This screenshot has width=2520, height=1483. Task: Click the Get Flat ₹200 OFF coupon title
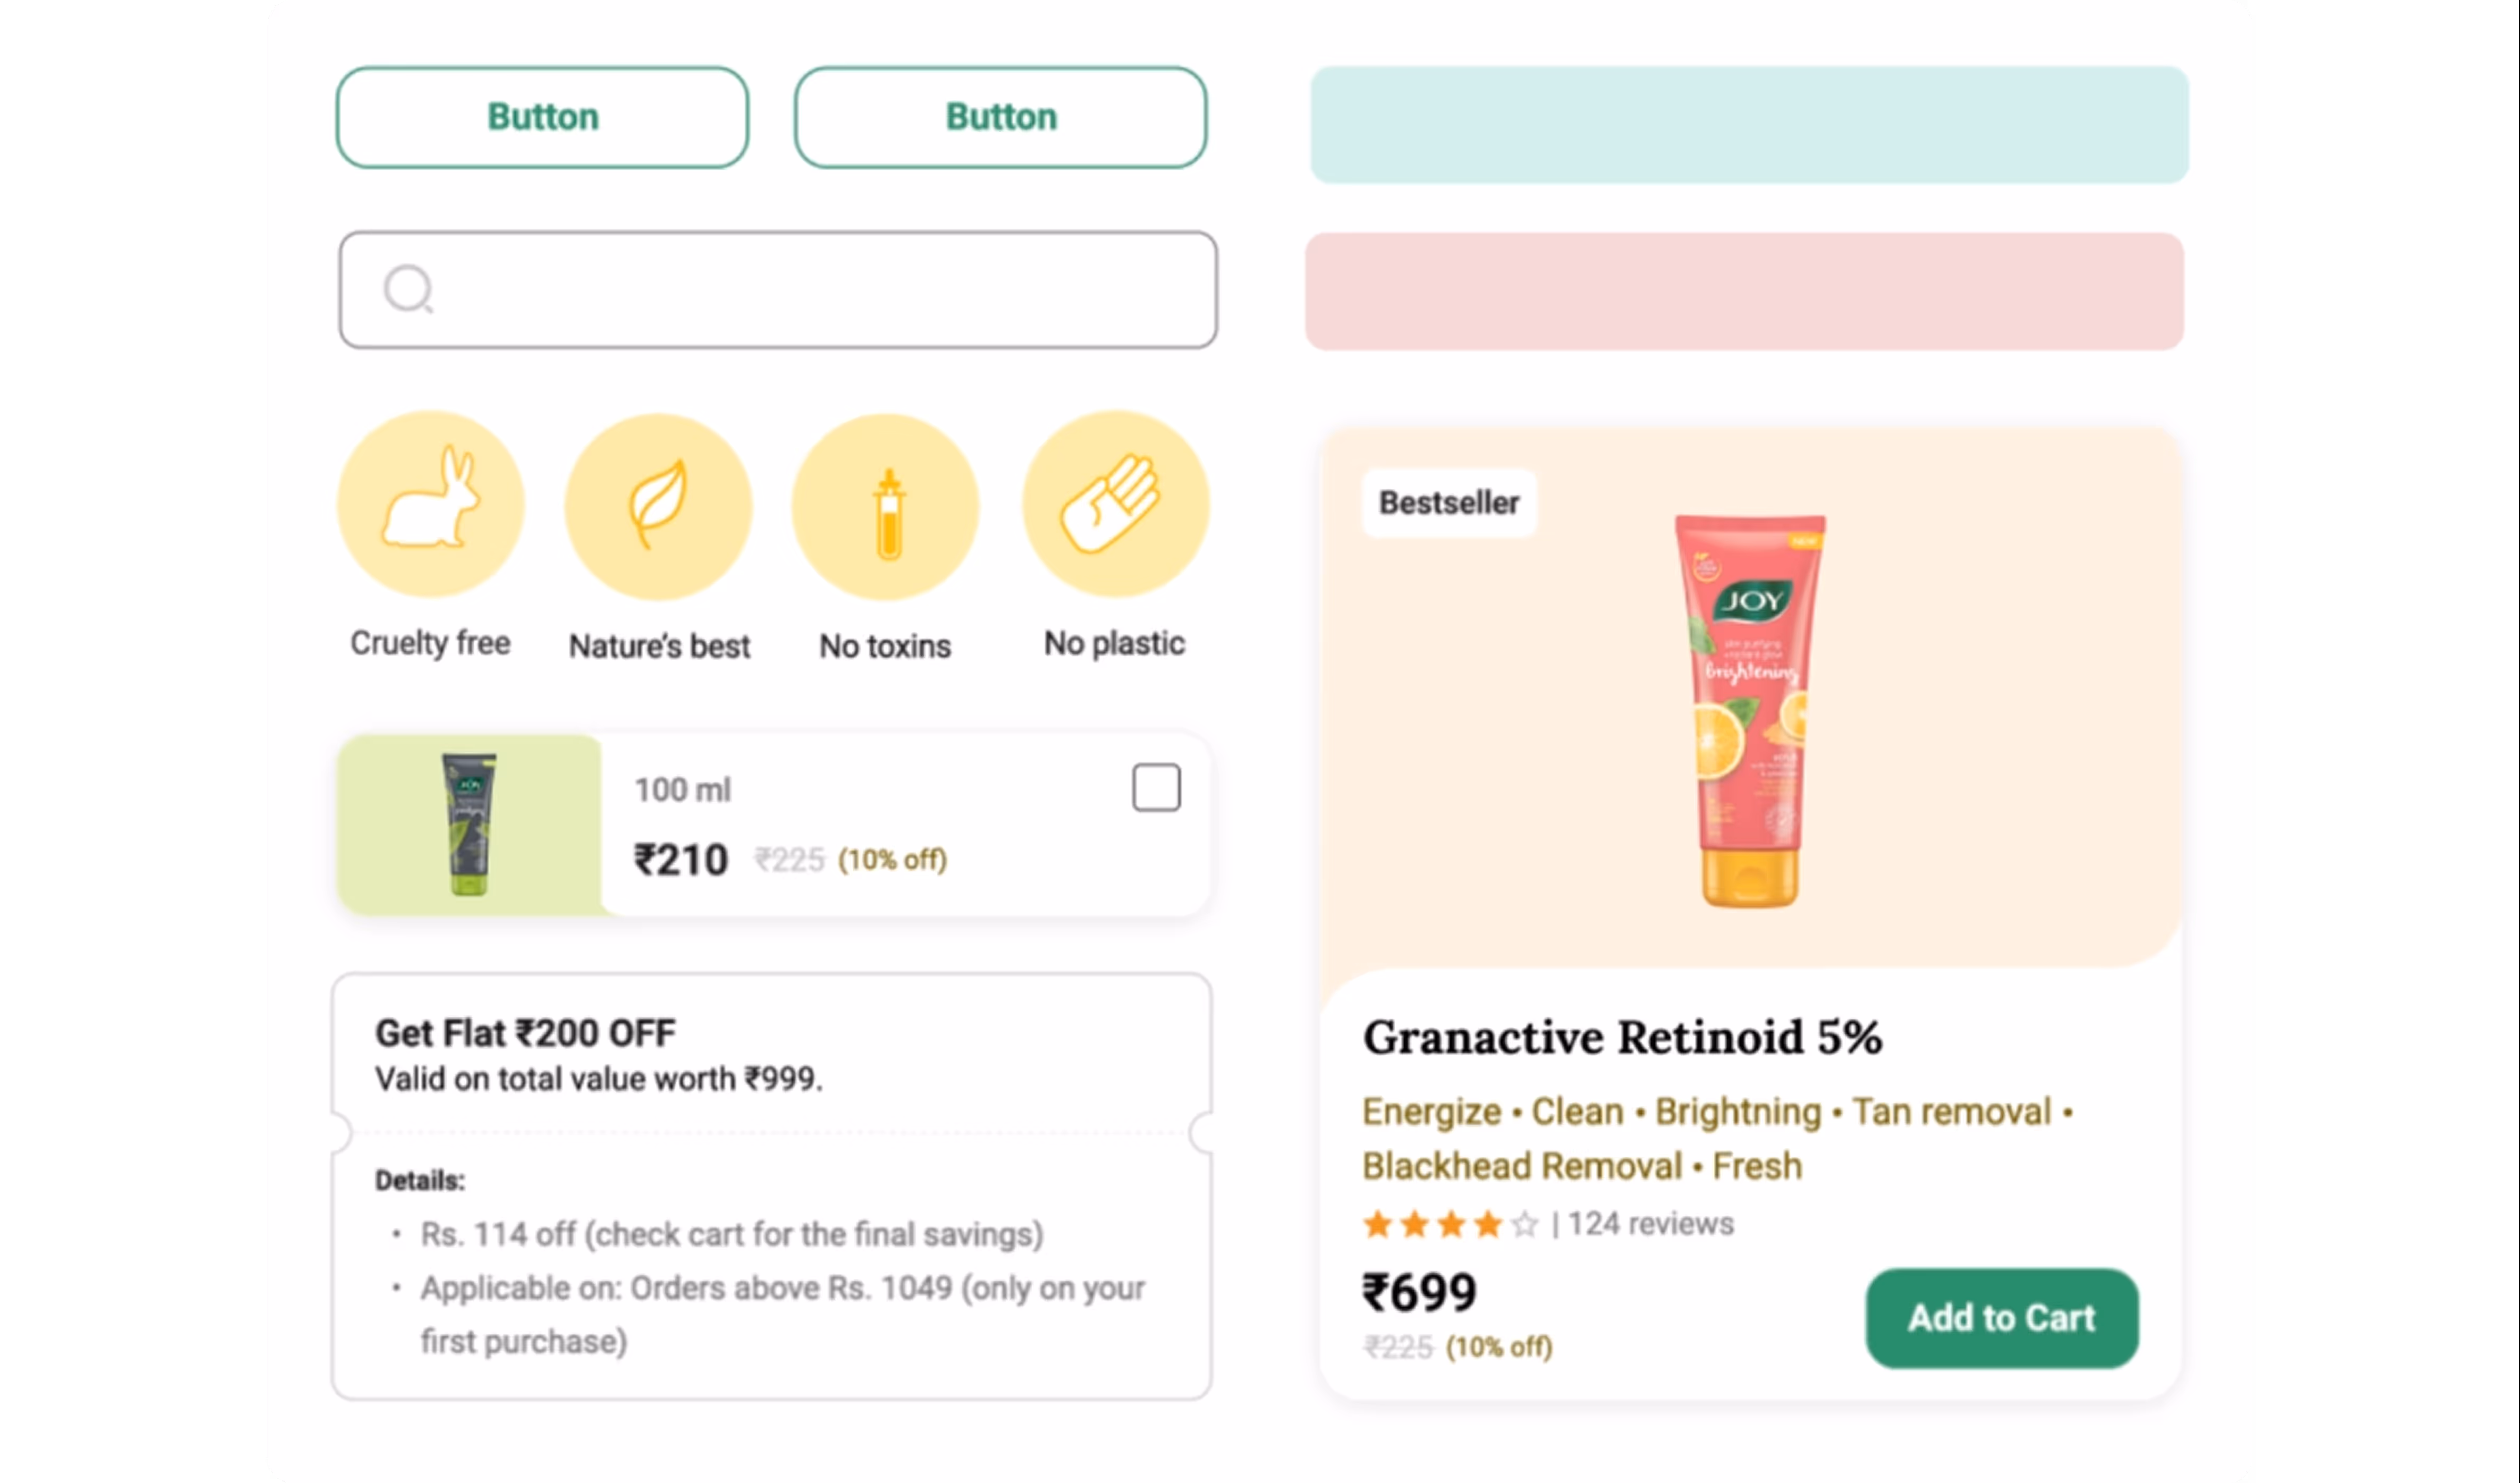click(x=525, y=1033)
